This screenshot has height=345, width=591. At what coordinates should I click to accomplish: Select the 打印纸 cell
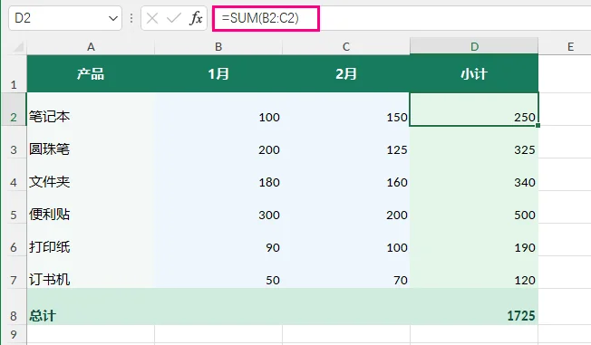click(91, 240)
